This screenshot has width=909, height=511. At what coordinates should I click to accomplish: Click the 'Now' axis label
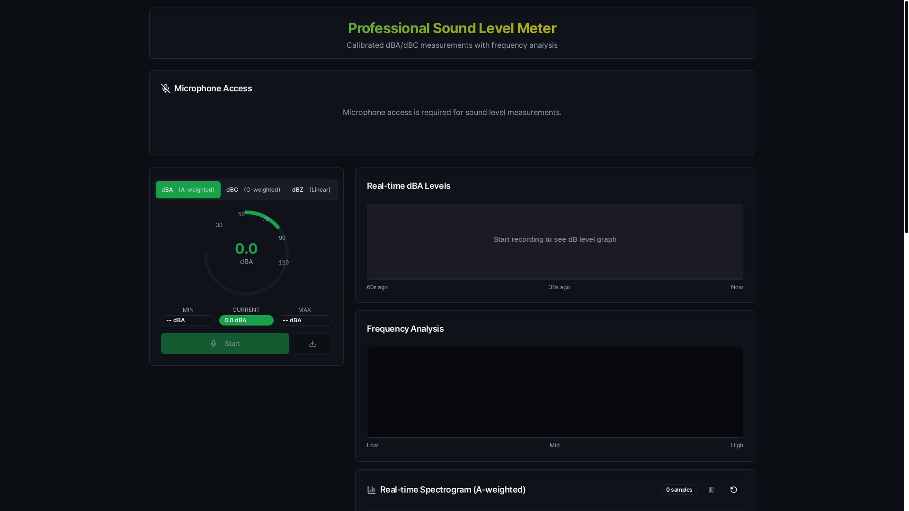point(737,287)
